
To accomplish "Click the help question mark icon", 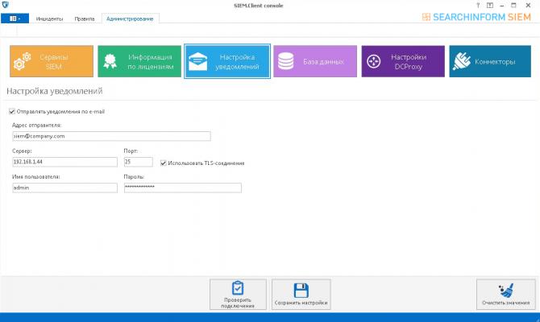I will [478, 6].
